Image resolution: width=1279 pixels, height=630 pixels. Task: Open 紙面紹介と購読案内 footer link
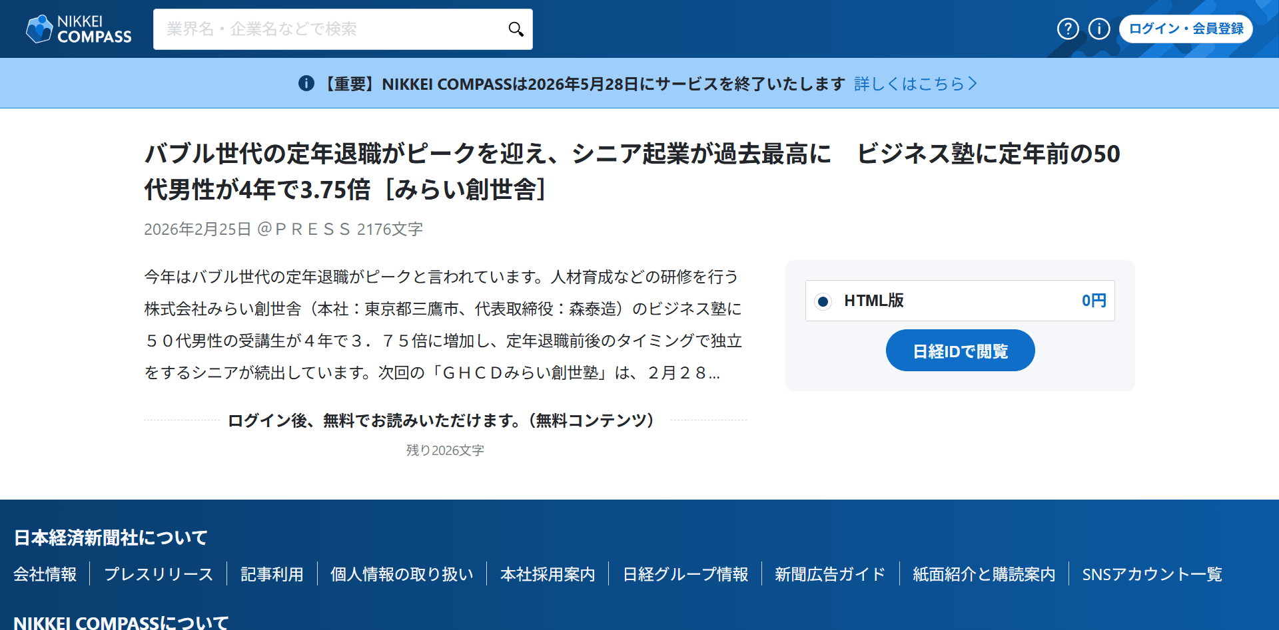(x=984, y=574)
